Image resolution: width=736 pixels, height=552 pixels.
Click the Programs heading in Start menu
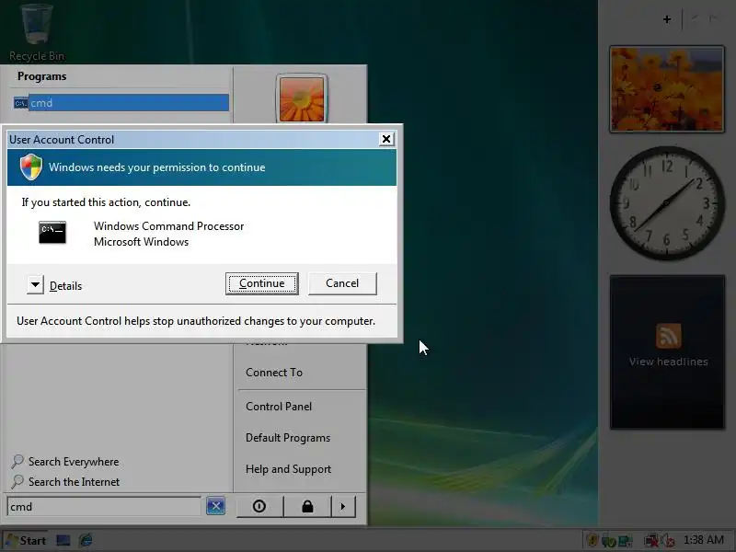(41, 76)
